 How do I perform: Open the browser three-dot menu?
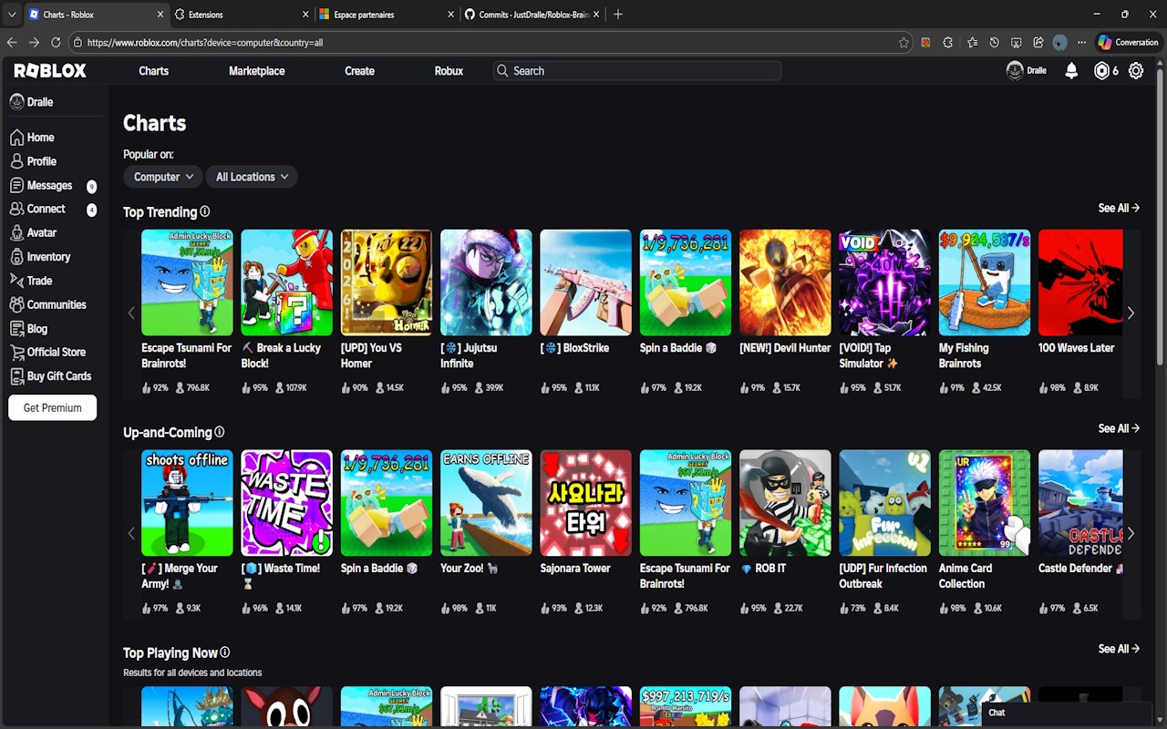tap(1082, 42)
